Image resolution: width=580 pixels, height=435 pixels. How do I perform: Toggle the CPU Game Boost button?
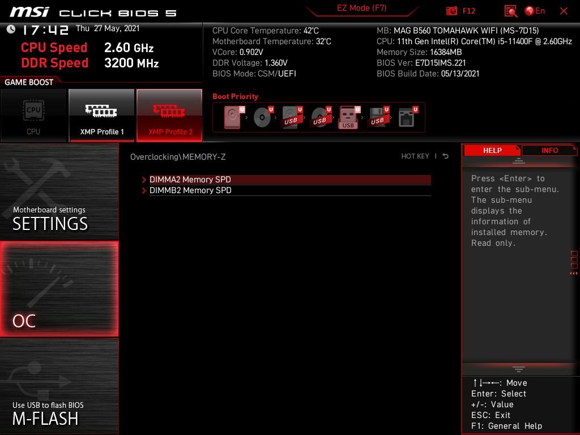[x=33, y=116]
